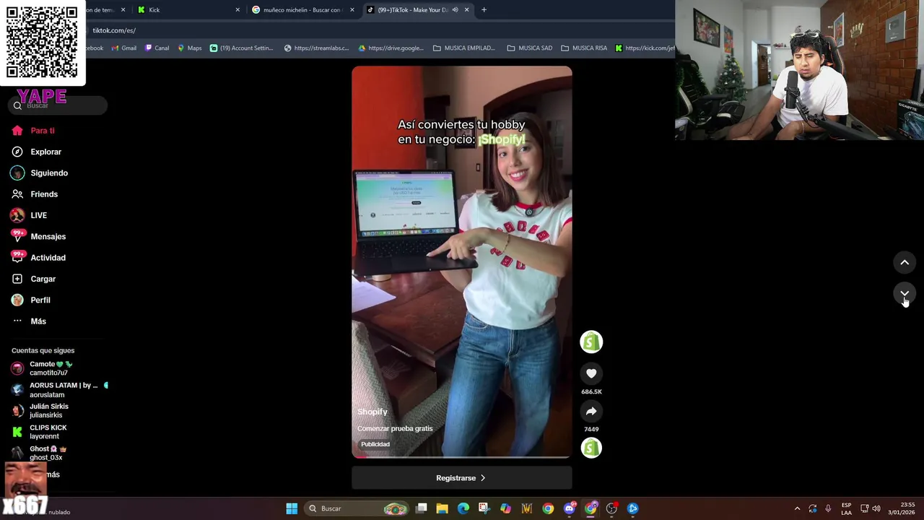Open the MUSICA SAD bookmark folder
Viewport: 924px width, 520px height.
point(530,48)
